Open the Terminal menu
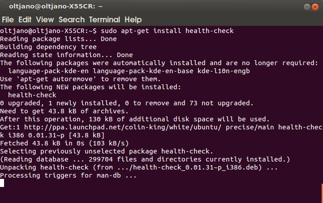This screenshot has height=203, width=323. (104, 20)
